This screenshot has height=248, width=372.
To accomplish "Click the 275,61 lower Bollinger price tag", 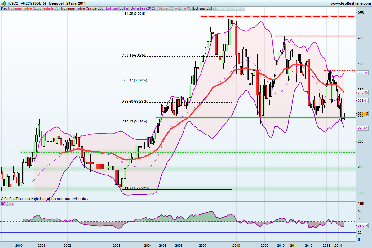I will (x=363, y=128).
